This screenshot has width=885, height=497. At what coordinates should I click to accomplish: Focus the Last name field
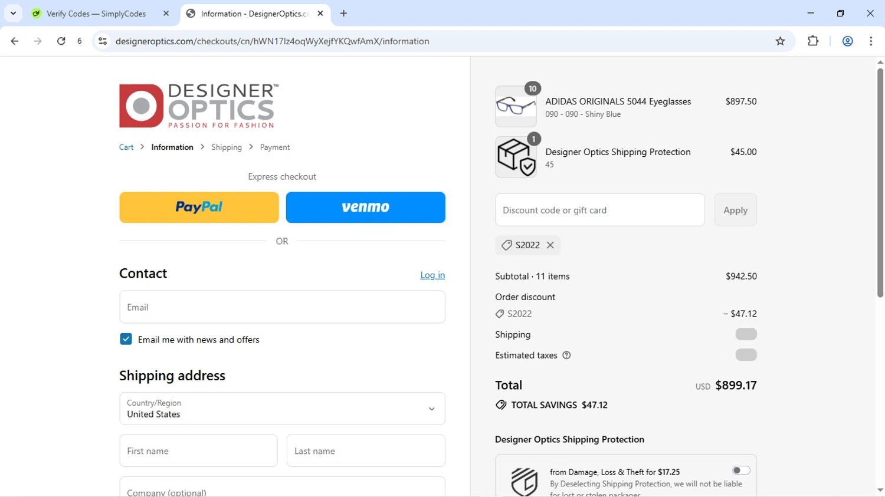(x=366, y=450)
